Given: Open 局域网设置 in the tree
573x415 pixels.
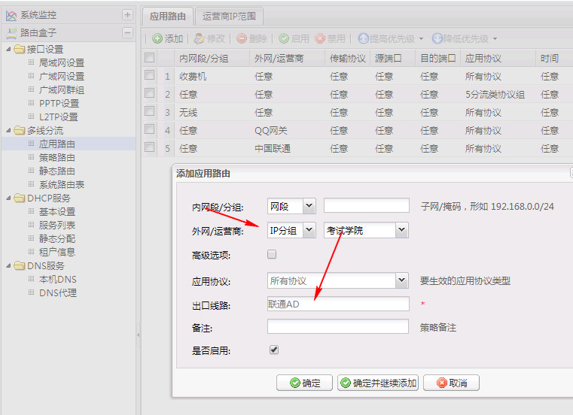Looking at the screenshot, I should tap(62, 63).
